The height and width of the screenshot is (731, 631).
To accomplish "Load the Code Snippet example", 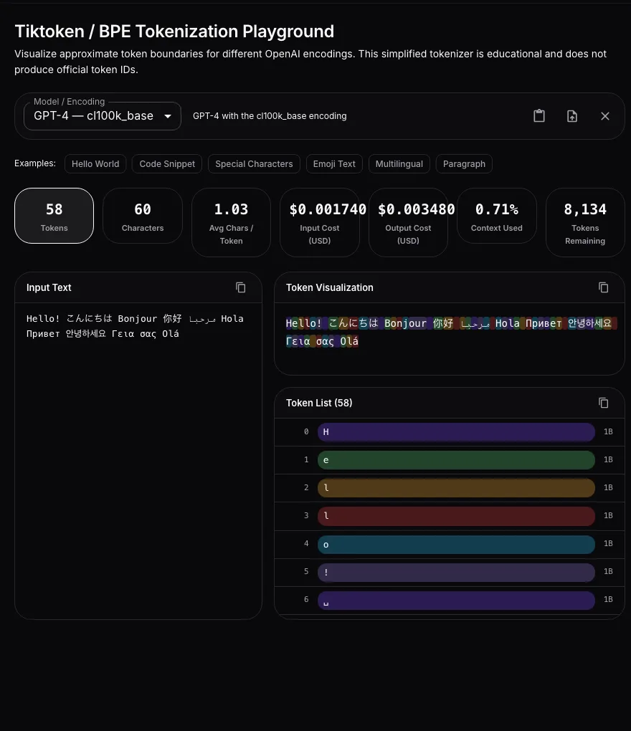I will click(167, 163).
